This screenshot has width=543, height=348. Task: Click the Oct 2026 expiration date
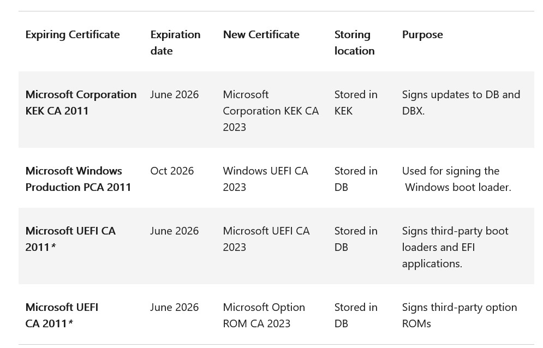(x=172, y=171)
